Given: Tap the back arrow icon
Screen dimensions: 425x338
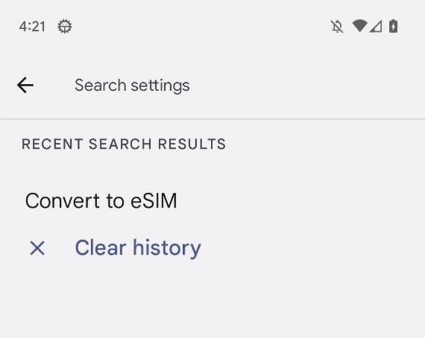Looking at the screenshot, I should point(25,86).
